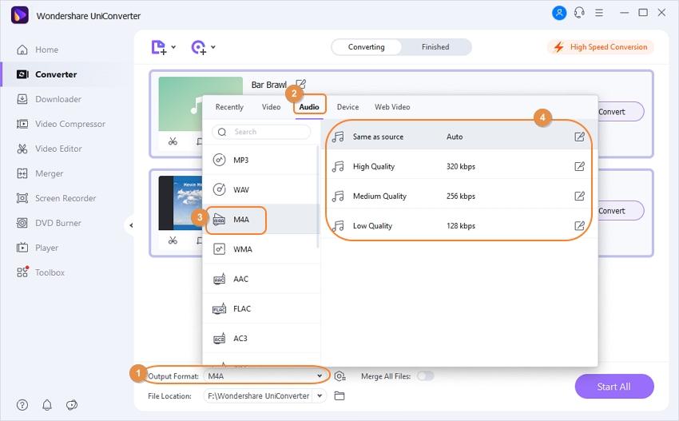Open the Merger tool

click(x=39, y=173)
